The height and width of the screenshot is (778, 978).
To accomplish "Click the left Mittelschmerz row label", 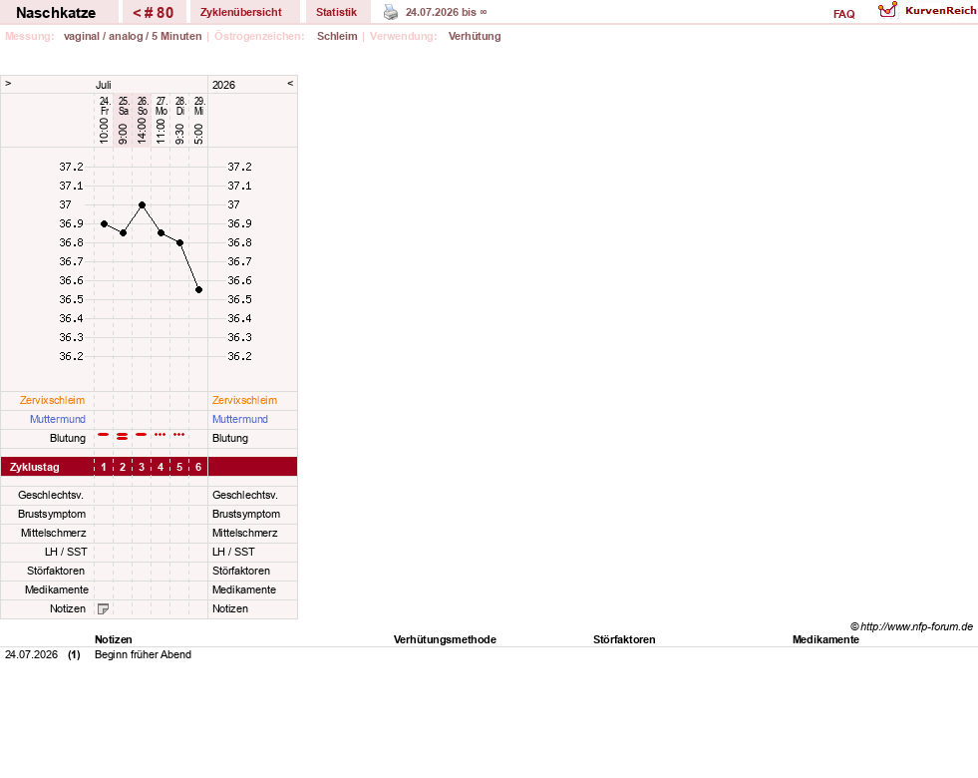I will click(x=54, y=533).
